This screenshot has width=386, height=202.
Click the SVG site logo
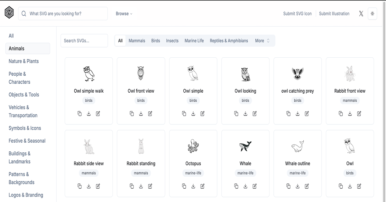coord(9,13)
